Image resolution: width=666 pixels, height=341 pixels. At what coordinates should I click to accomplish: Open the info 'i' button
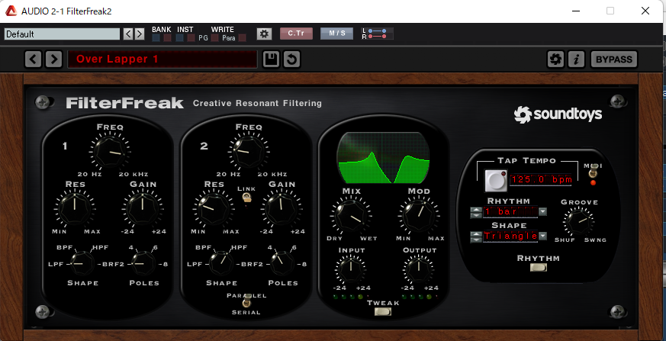pyautogui.click(x=576, y=59)
